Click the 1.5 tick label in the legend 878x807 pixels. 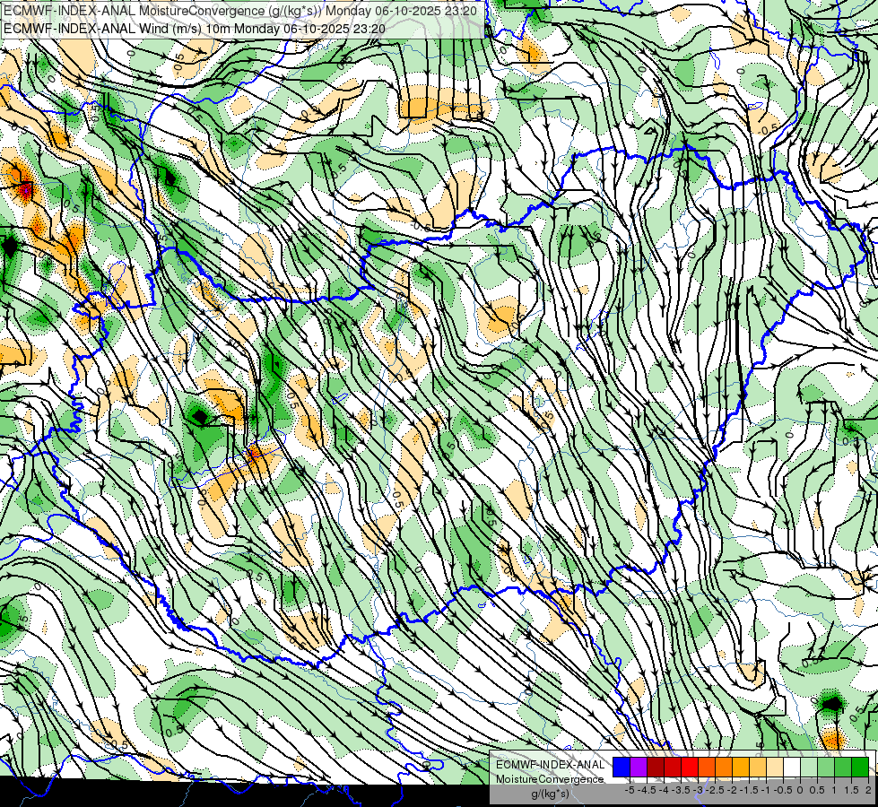click(x=851, y=790)
